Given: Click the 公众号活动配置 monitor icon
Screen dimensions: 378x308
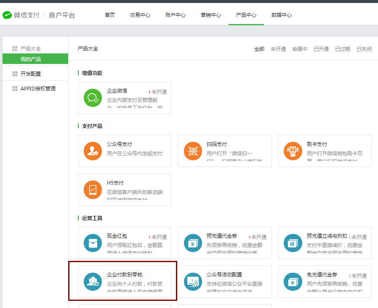Looking at the screenshot, I should 193,282.
